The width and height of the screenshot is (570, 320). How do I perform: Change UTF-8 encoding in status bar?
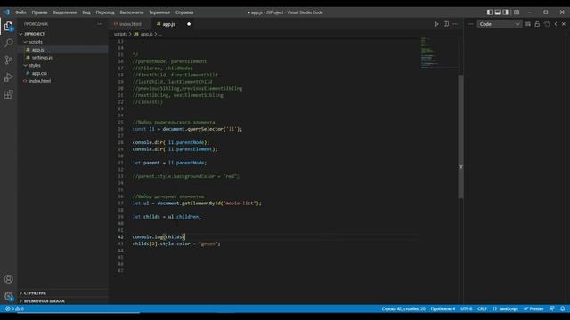pos(466,308)
